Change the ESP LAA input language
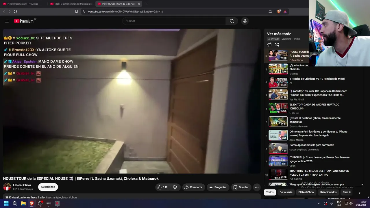370x208 pixels. pos(339,203)
